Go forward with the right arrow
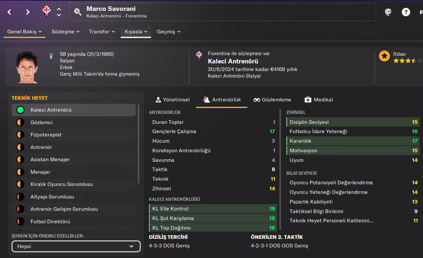This screenshot has width=423, height=258. [28, 12]
